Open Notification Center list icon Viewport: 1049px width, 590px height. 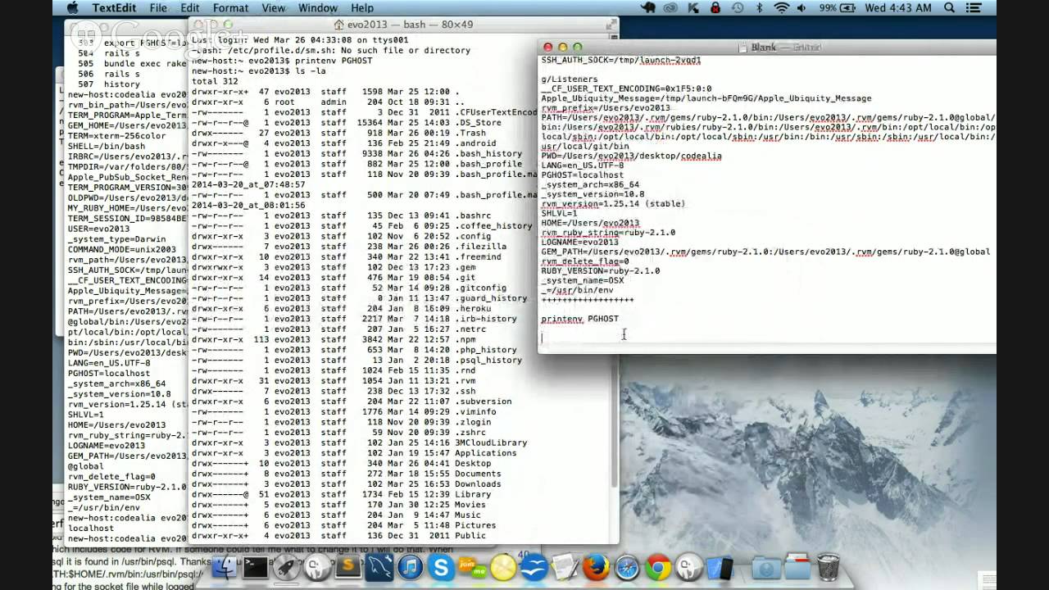click(974, 7)
